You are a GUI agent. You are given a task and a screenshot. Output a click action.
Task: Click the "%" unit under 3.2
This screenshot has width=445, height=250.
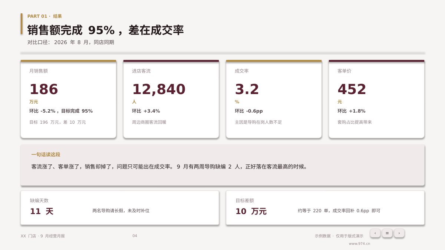click(237, 102)
